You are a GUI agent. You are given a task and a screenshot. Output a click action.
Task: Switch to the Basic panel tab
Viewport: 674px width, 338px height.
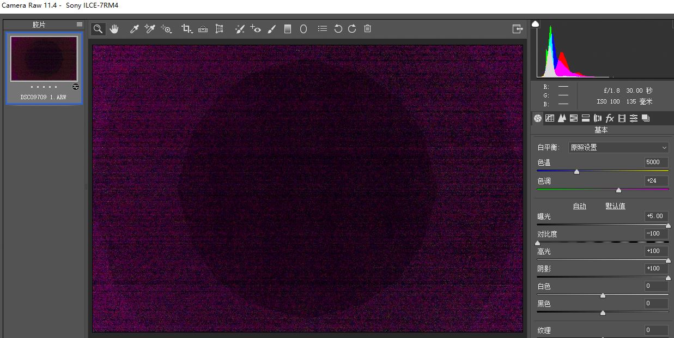(x=538, y=118)
